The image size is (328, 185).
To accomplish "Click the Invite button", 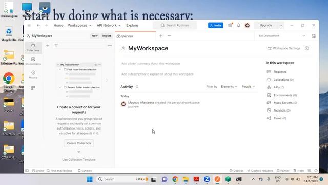I will click(216, 25).
